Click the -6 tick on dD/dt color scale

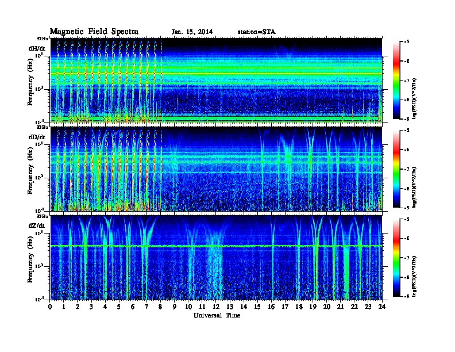pyautogui.click(x=406, y=150)
